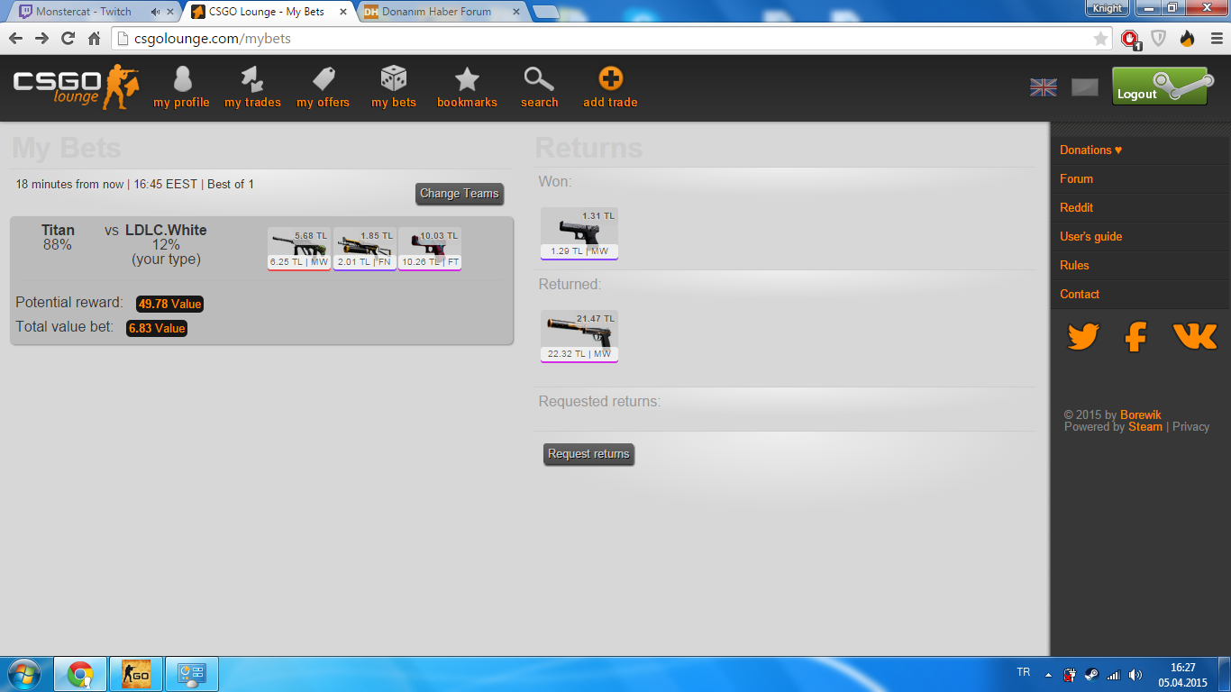Open Chrome from taskbar
Viewport: 1231px width, 692px height.
coord(80,674)
